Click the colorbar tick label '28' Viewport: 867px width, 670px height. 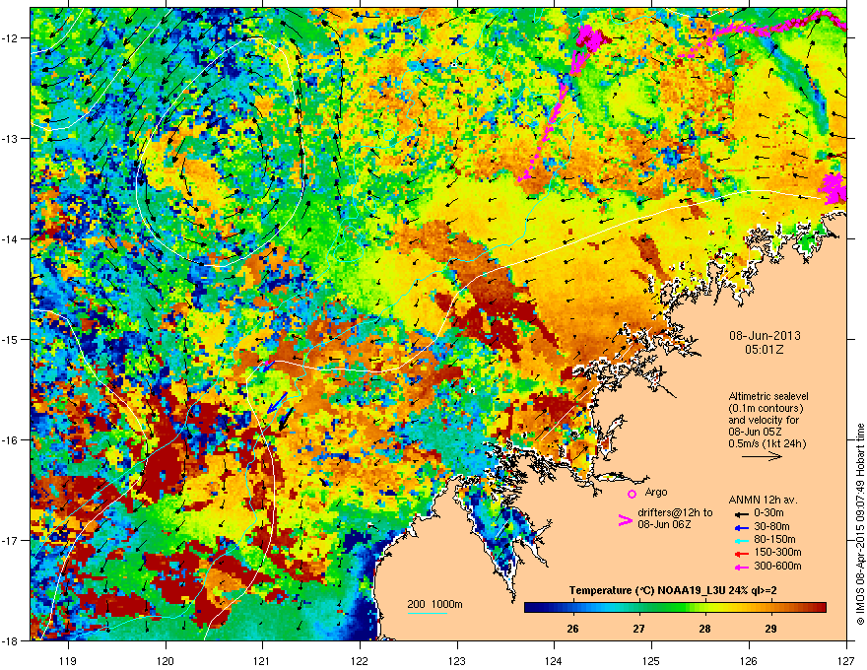(x=704, y=629)
